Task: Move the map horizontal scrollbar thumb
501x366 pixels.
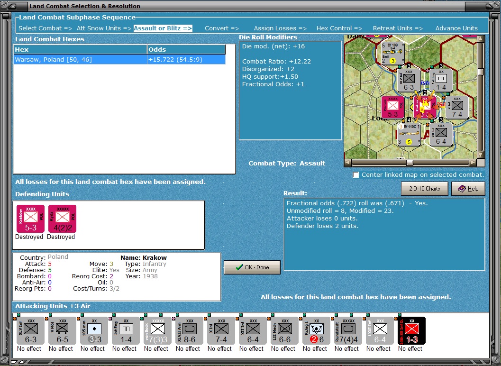Action: coord(410,163)
